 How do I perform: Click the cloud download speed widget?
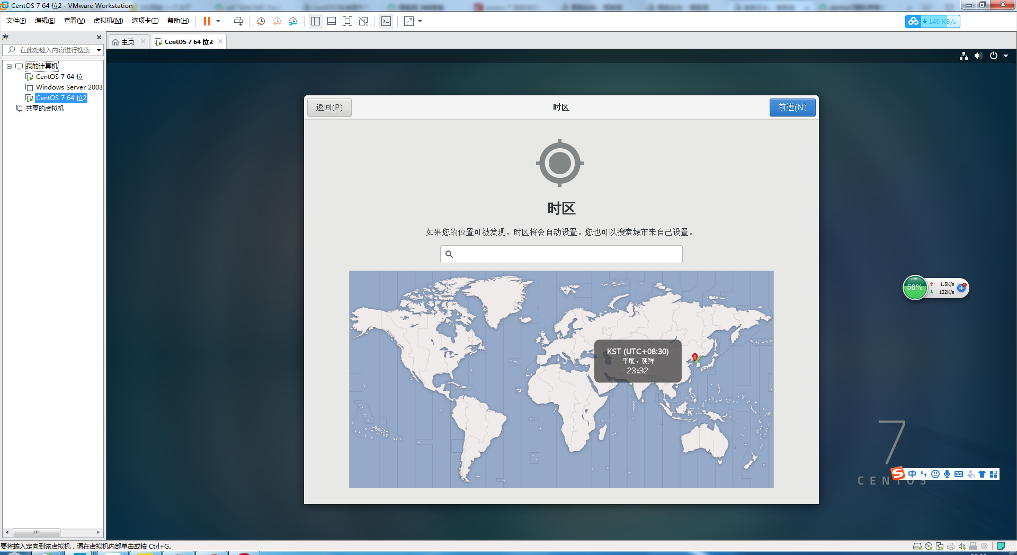coord(933,22)
